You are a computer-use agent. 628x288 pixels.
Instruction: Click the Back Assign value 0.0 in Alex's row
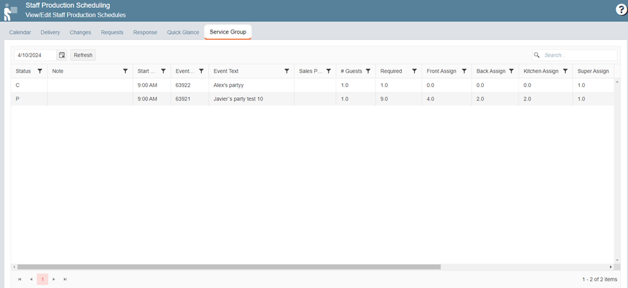tap(481, 85)
